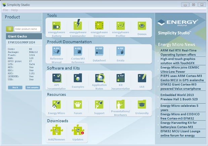Screen dimensions: 208x146
Task: Open the Reference Manual PDF
Action: tap(56, 51)
